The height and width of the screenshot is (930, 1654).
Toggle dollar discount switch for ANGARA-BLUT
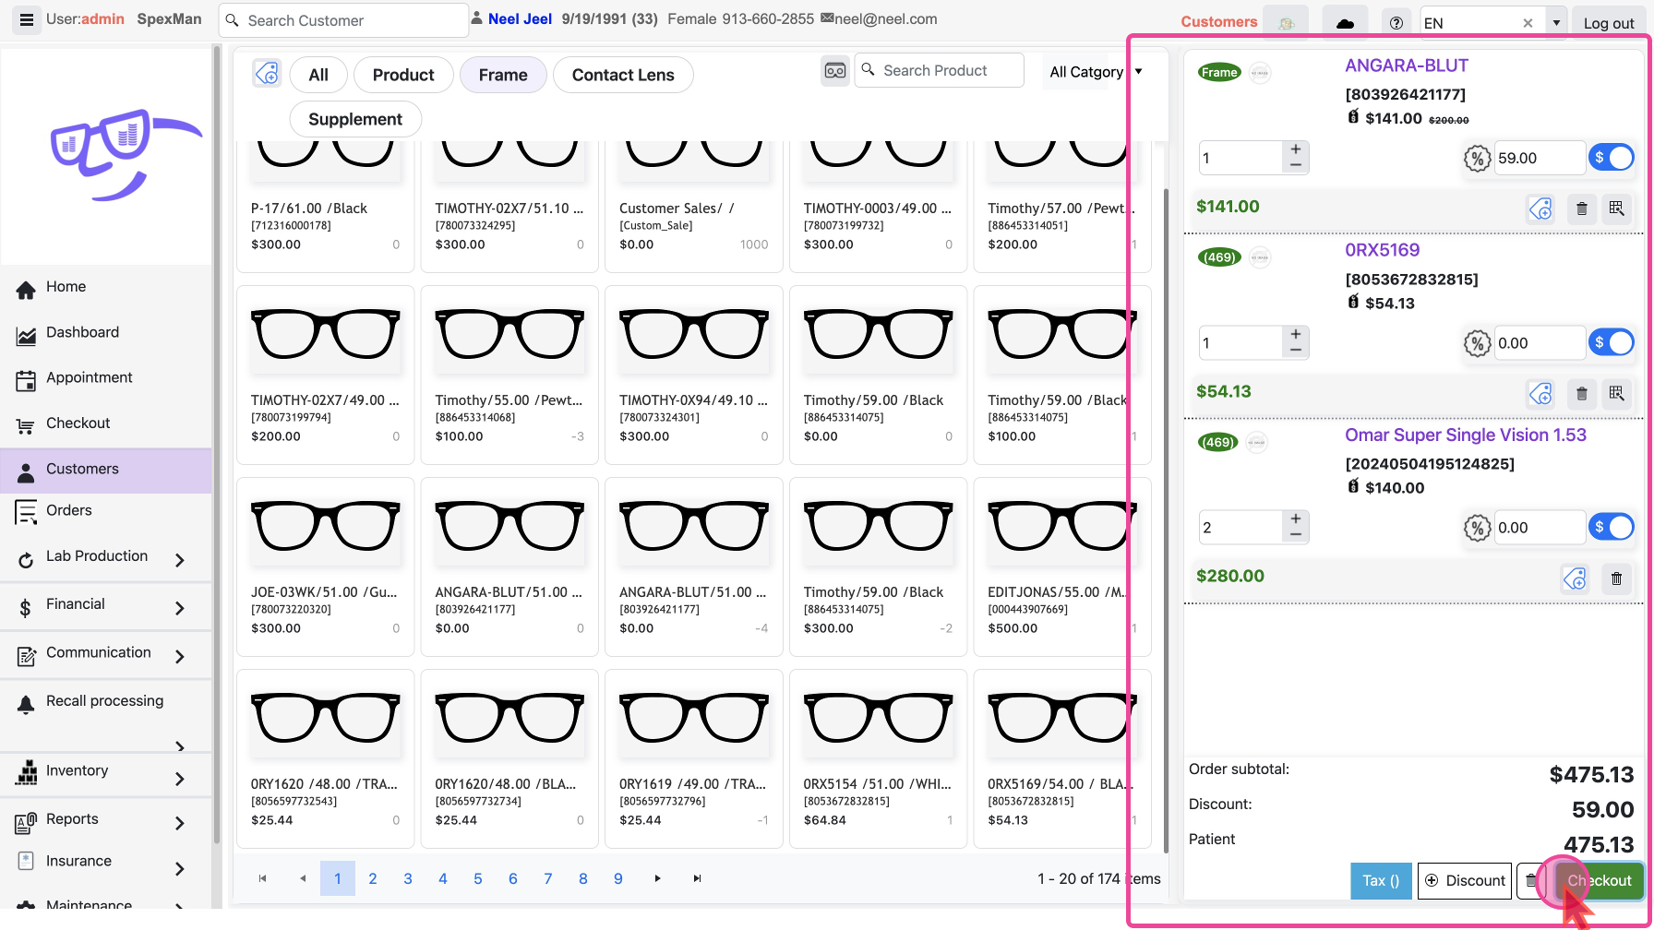(x=1612, y=158)
